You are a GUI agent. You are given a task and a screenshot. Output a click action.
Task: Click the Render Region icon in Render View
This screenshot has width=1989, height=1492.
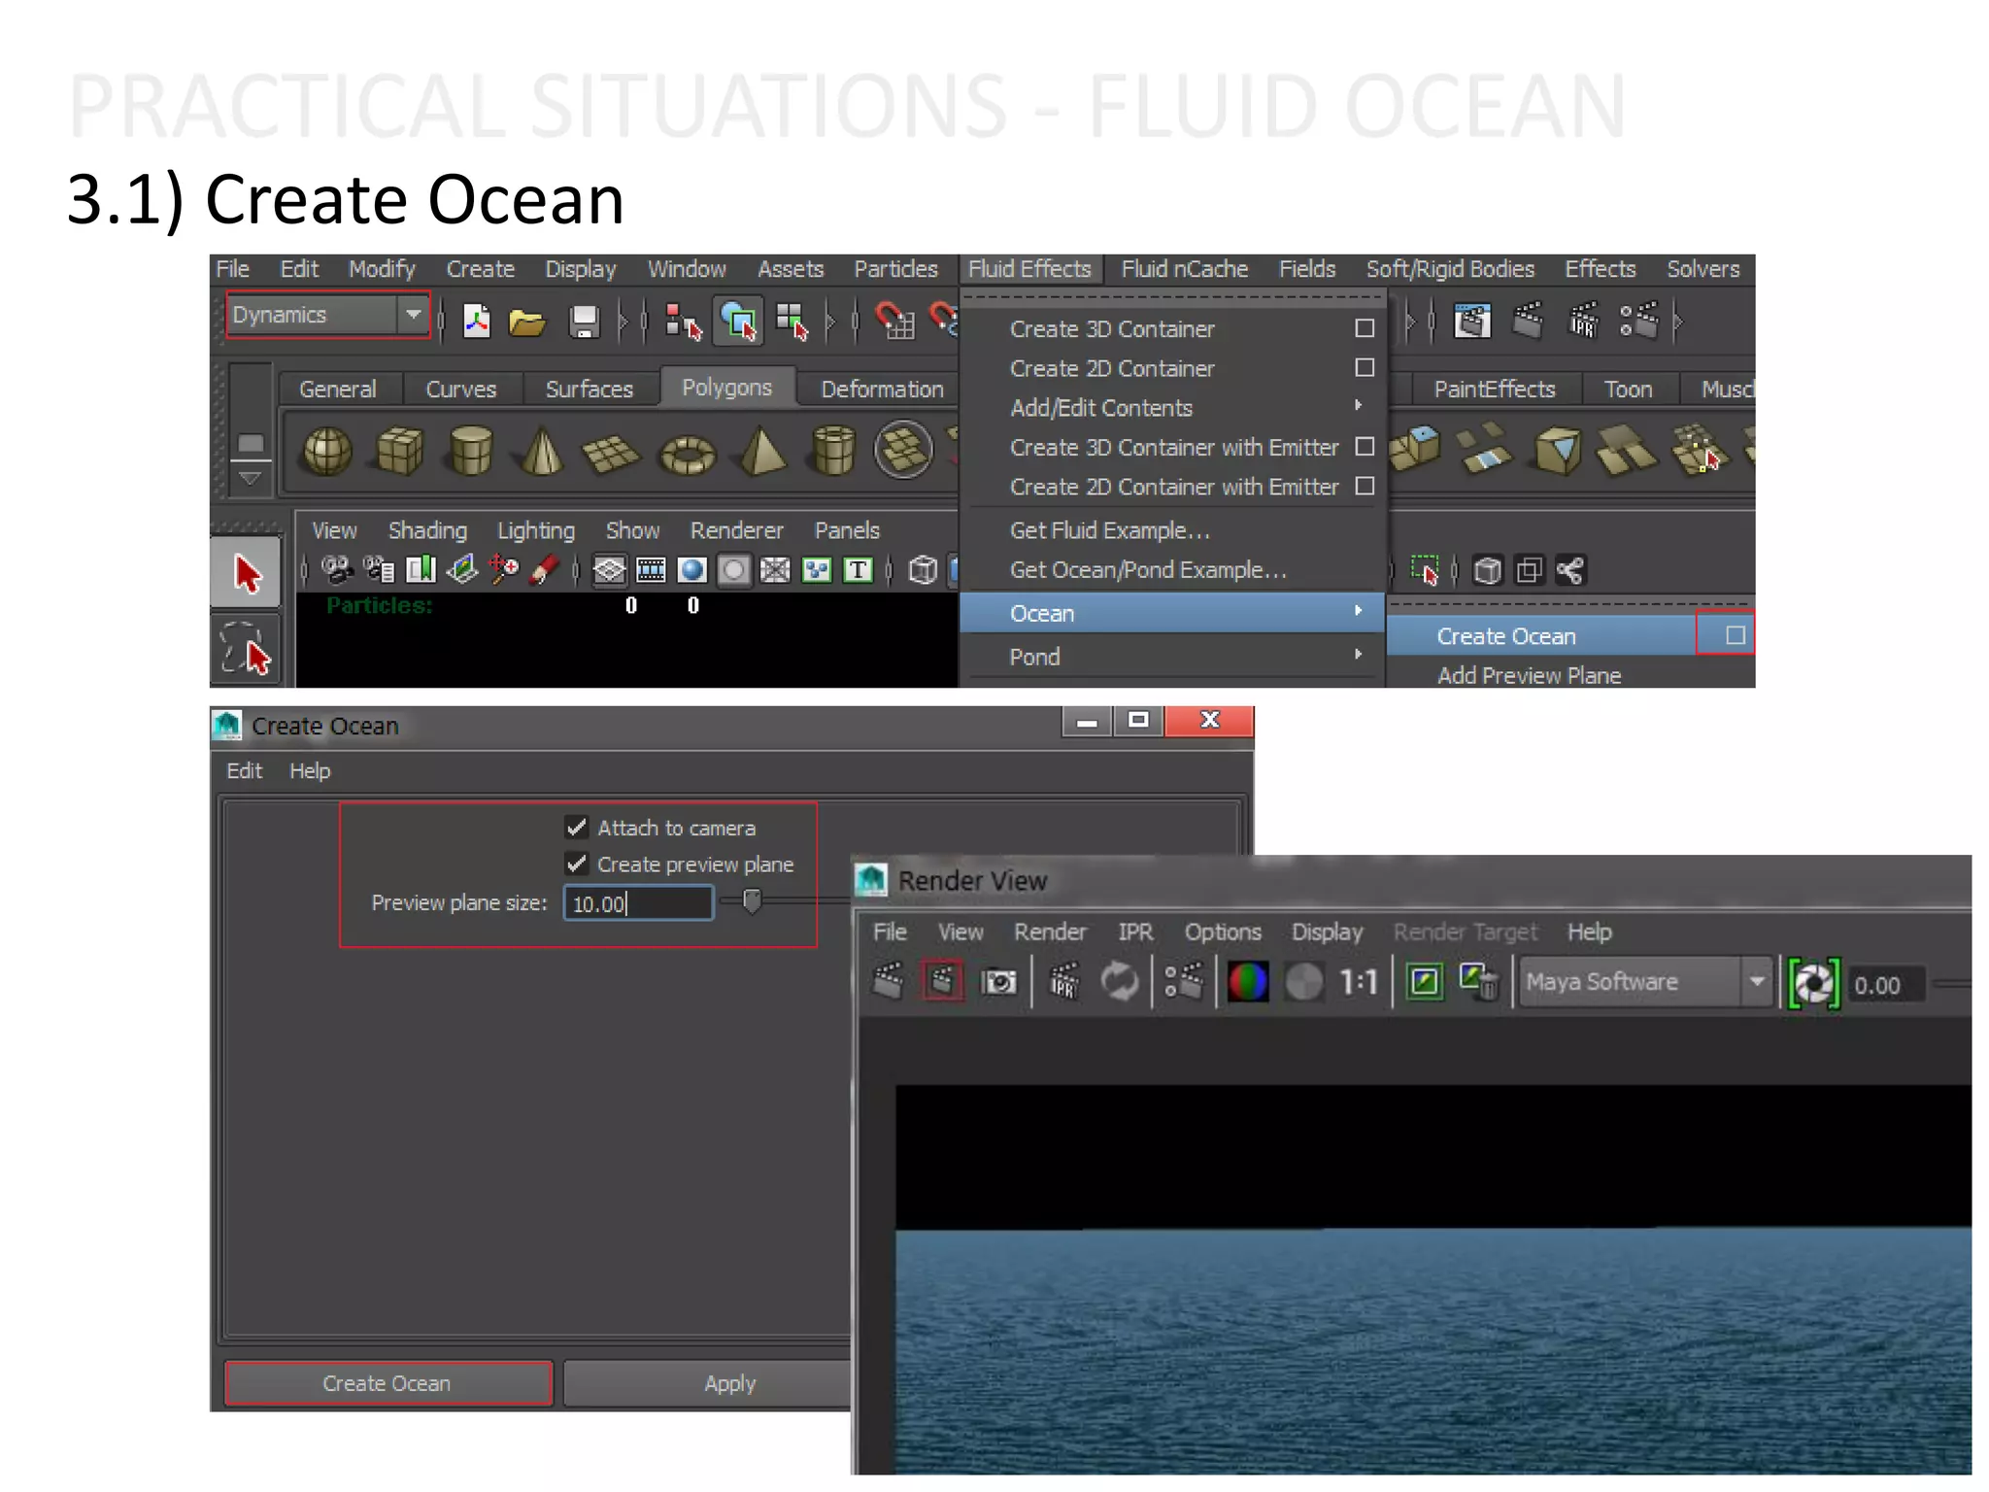point(942,981)
